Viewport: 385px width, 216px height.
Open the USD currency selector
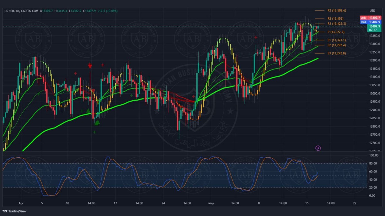pos(372,11)
